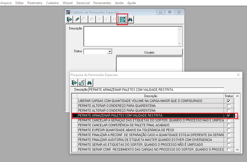Select row PERMITE GERAR AS ETIQUETAS DO SORTER

coord(150,145)
